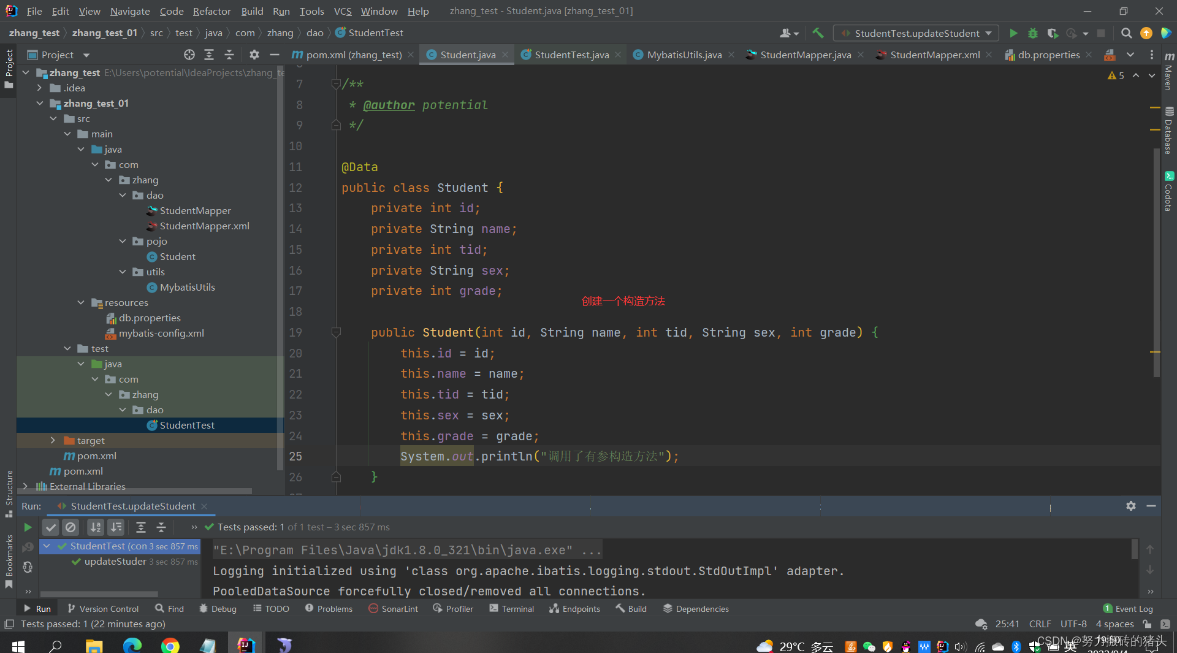Switch to the StudentMapper.xml editor tab
Image resolution: width=1177 pixels, height=653 pixels.
click(934, 55)
